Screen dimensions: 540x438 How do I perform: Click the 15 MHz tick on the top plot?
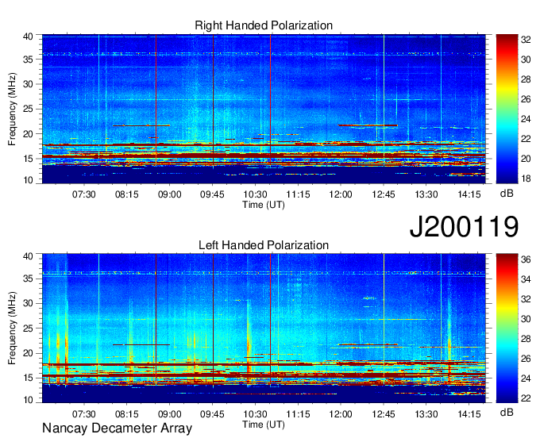[28, 159]
